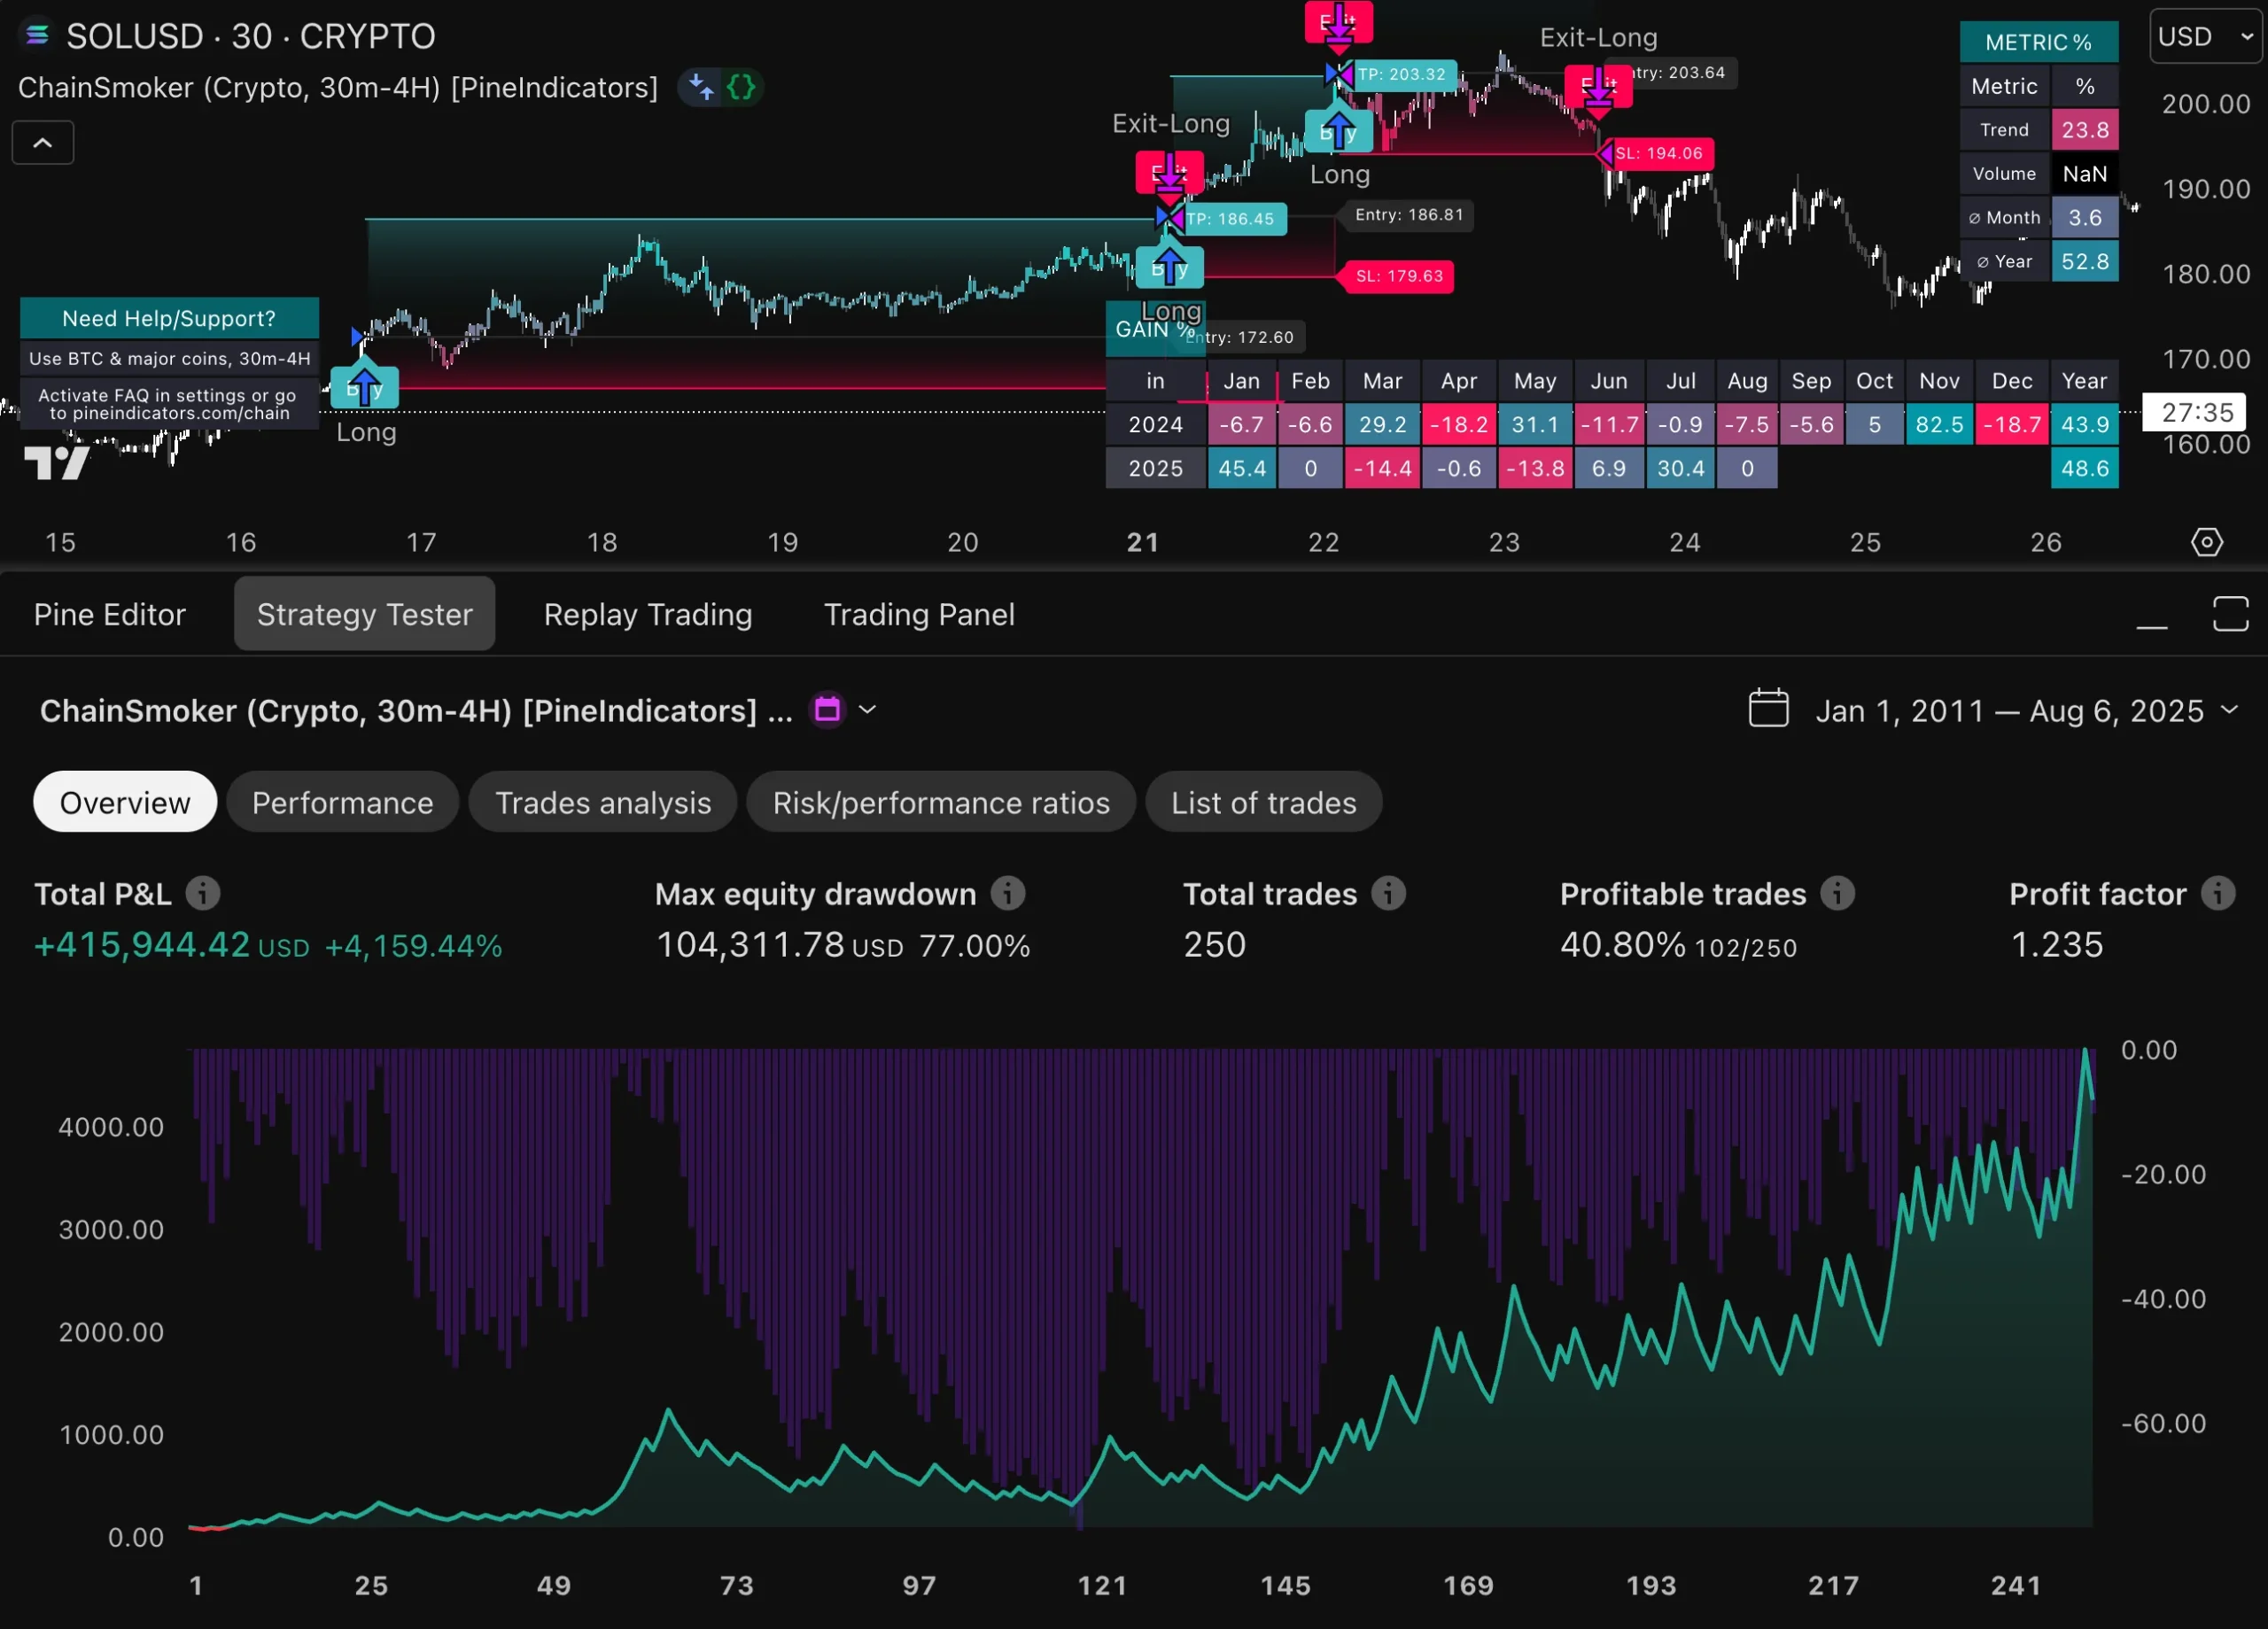Screen dimensions: 2268x1629
Task: Click the Buy marker below TP 186.45
Action: (x=1169, y=267)
